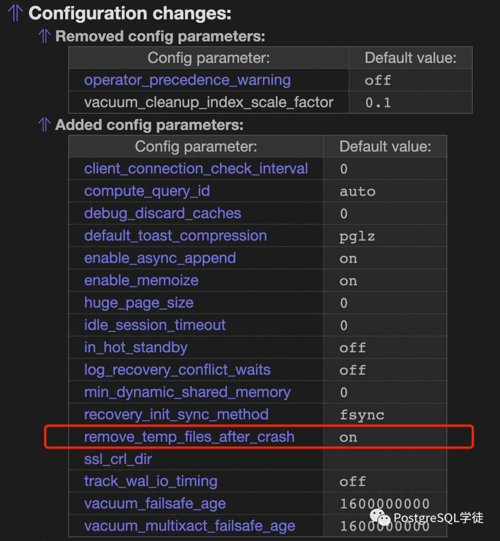Viewport: 500px width, 541px height.
Task: Collapse the Configuration changes section arrow
Action: click(15, 13)
